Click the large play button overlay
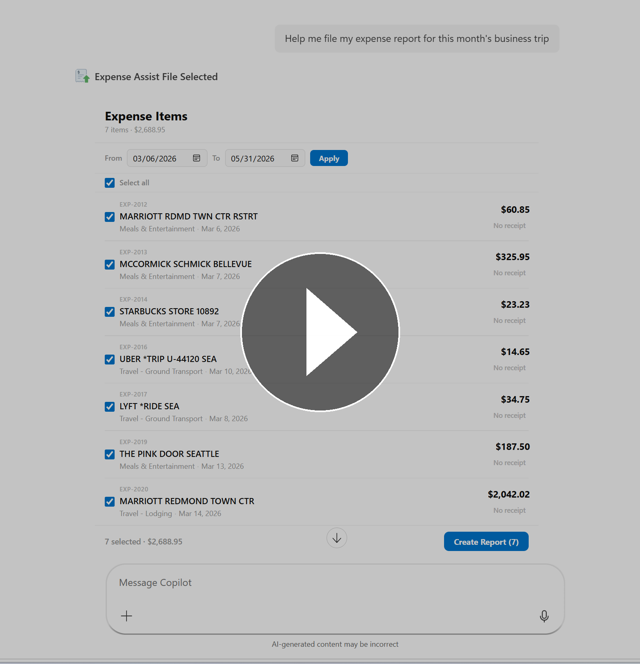The width and height of the screenshot is (640, 664). tap(320, 332)
